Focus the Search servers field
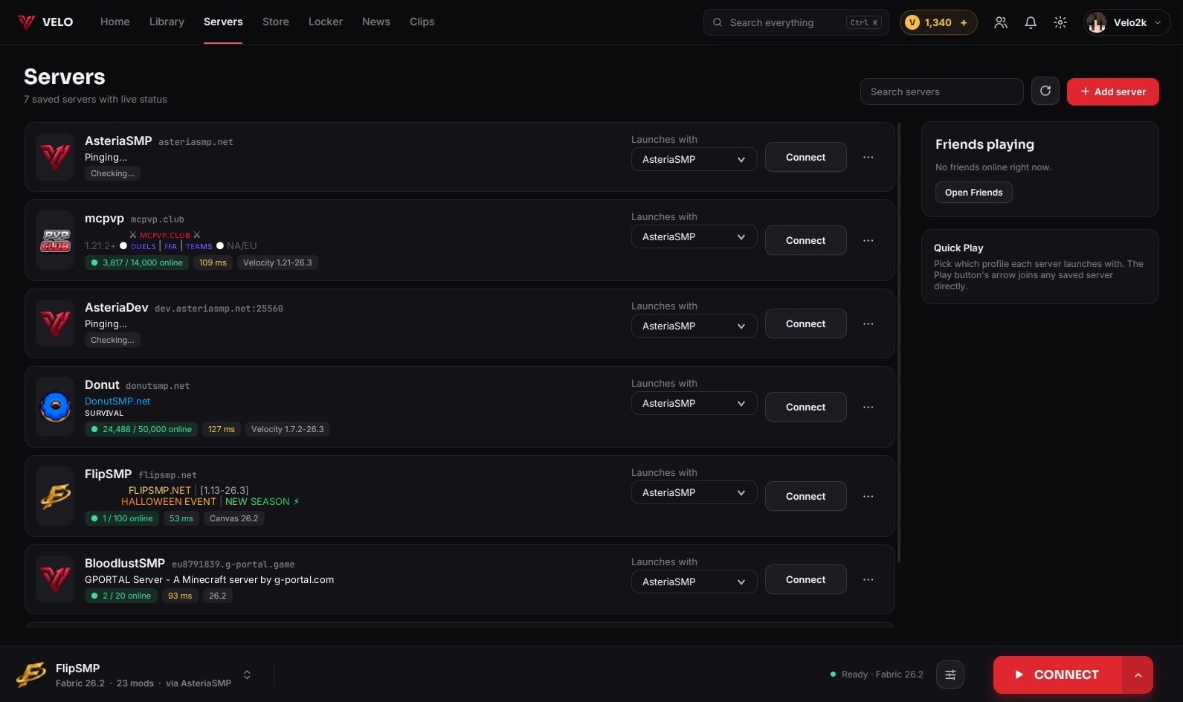Image resolution: width=1183 pixels, height=702 pixels. (x=941, y=91)
